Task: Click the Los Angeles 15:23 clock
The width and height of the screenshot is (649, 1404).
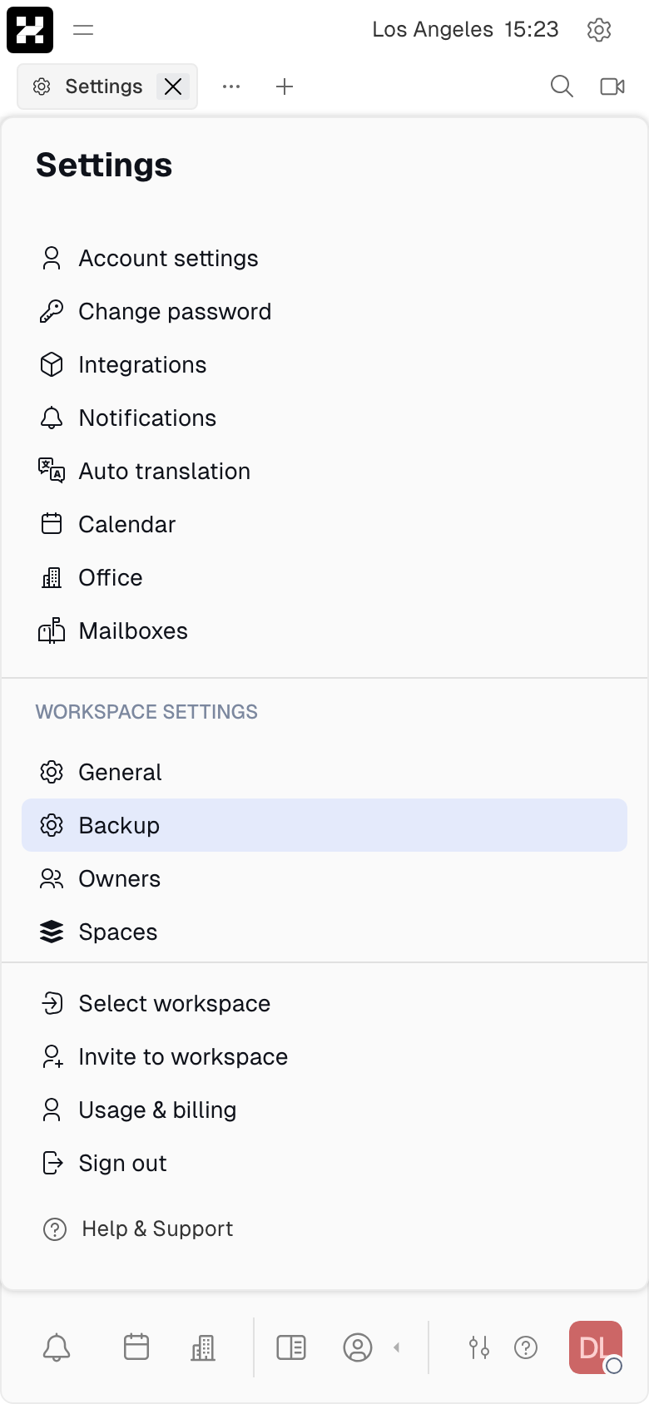Action: 465,29
